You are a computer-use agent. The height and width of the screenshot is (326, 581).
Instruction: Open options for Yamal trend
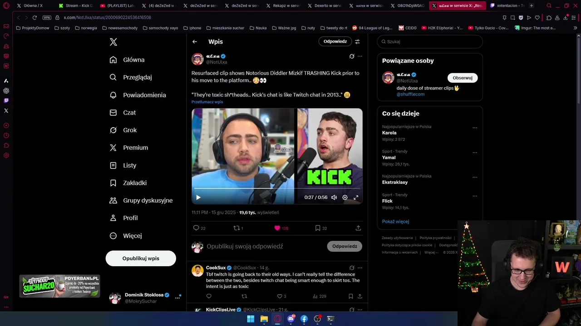475,153
